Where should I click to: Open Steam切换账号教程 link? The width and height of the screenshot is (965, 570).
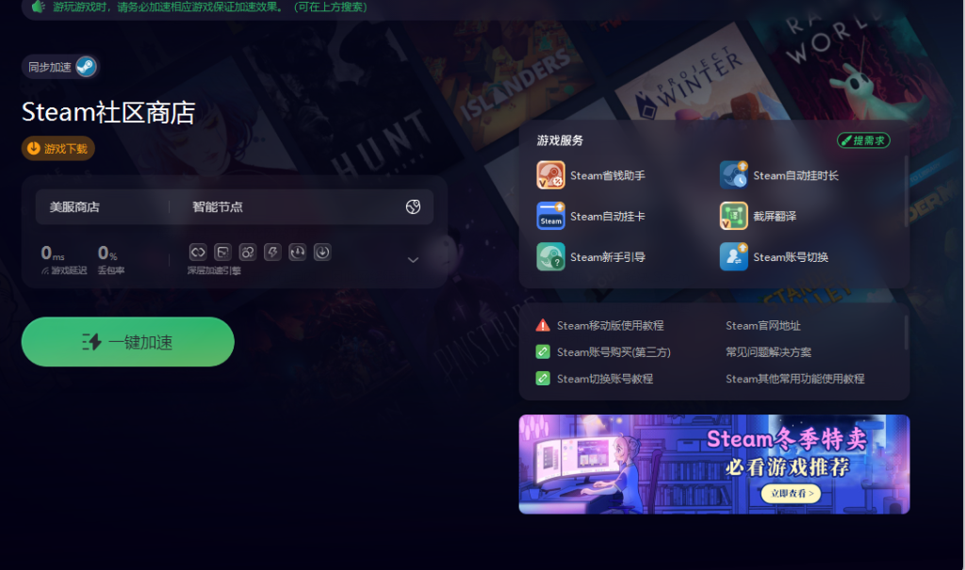click(605, 379)
